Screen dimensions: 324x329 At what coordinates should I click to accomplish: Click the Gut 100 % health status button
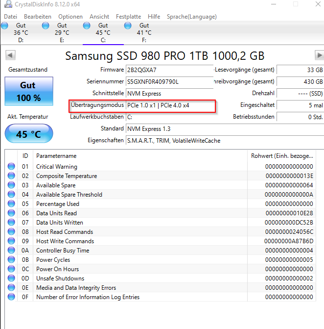pyautogui.click(x=29, y=91)
